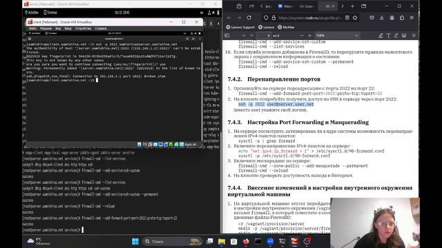This screenshot has height=248, width=442.
Task: Reload the page in Firefox
Action: pyautogui.click(x=249, y=18)
